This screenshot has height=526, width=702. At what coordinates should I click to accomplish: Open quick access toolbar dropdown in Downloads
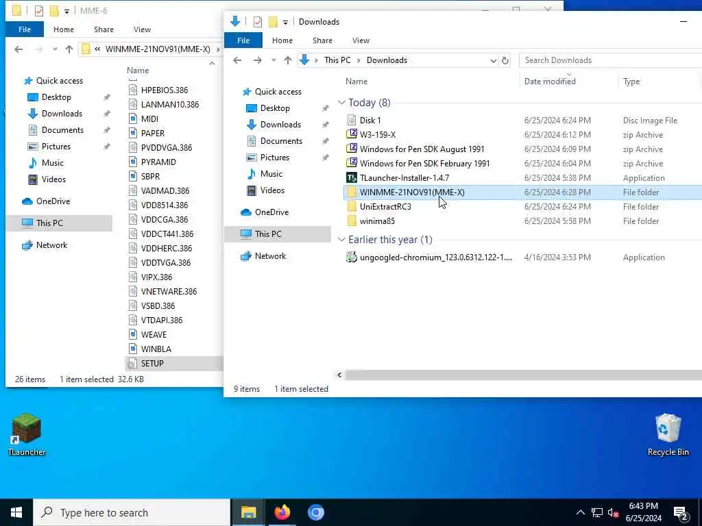tap(285, 22)
